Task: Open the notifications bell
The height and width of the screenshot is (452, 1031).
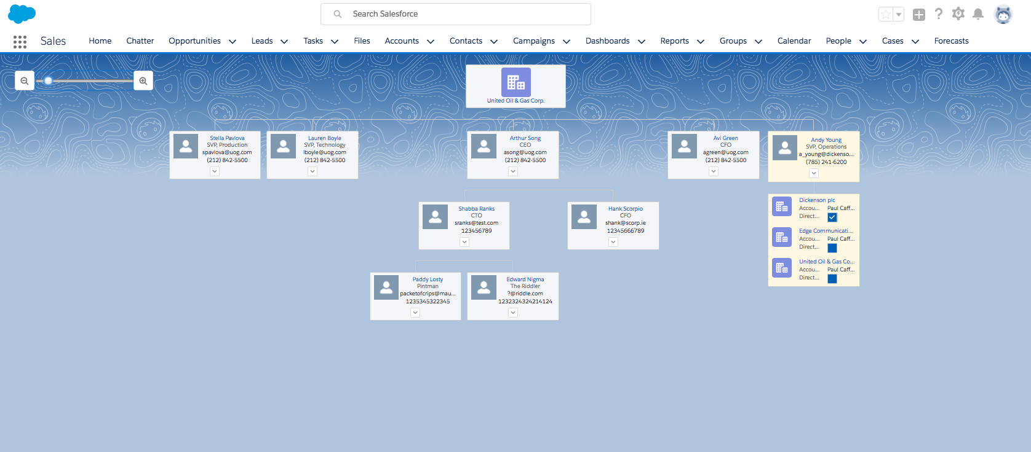Action: click(x=978, y=14)
